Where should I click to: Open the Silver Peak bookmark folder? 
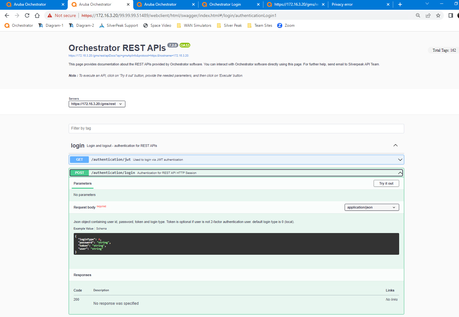229,25
